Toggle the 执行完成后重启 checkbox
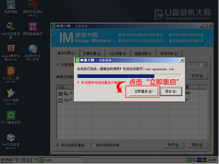The image size is (219, 164). click(x=58, y=145)
